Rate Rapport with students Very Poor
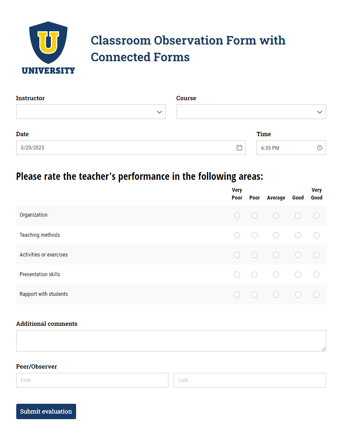 point(237,295)
